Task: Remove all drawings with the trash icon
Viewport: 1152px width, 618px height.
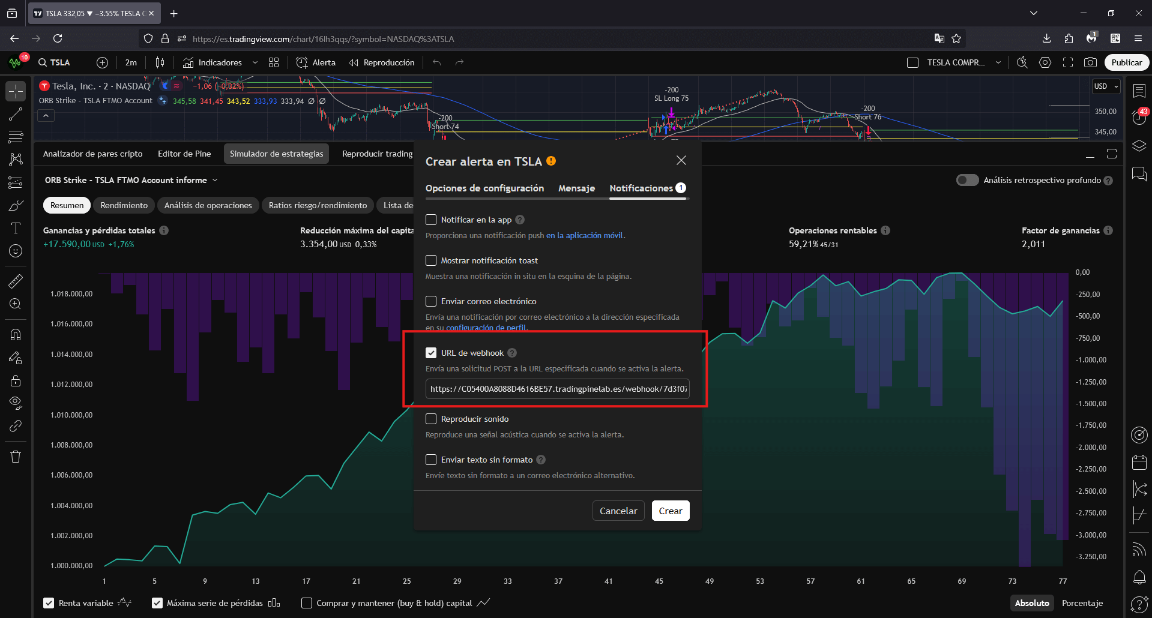Action: pyautogui.click(x=16, y=457)
